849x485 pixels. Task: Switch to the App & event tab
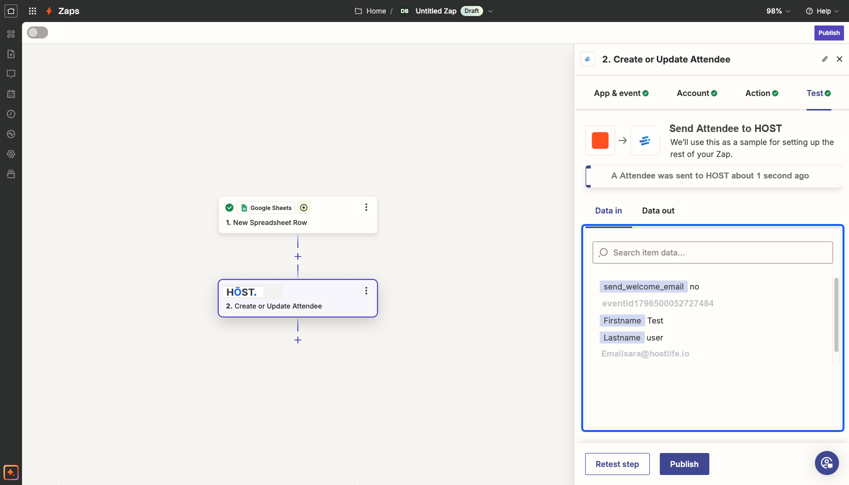(621, 93)
